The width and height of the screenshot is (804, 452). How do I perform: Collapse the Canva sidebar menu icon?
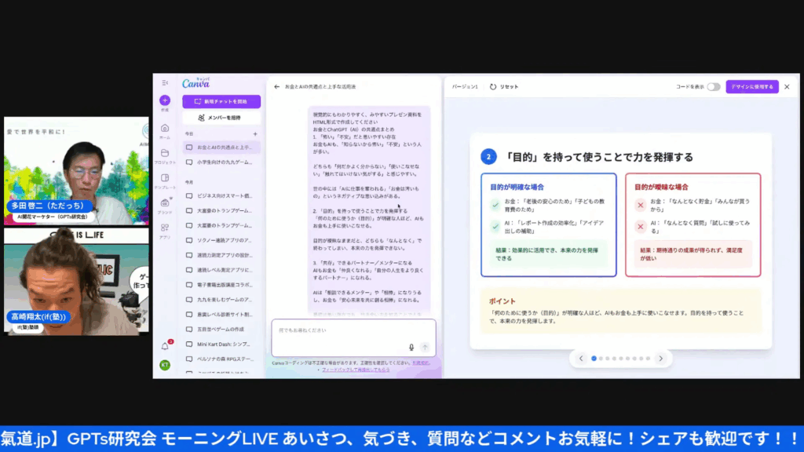(165, 82)
